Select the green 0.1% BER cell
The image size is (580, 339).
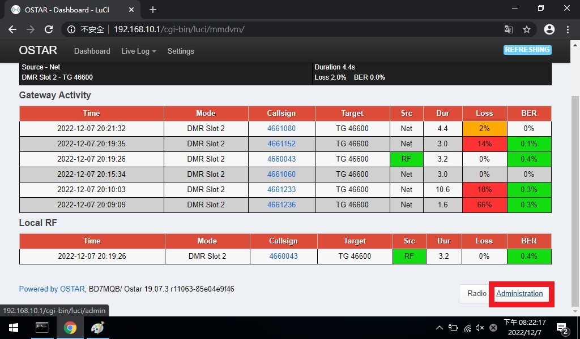[x=528, y=144]
